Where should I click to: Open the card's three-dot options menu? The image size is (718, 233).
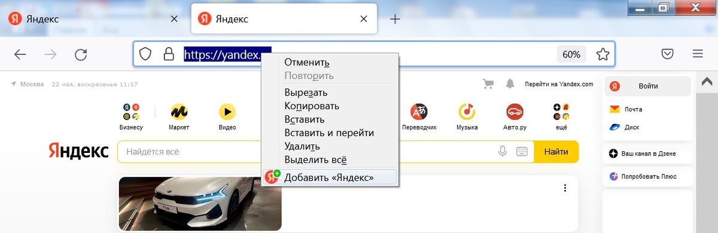click(565, 188)
